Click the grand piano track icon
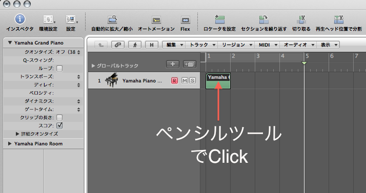The height and width of the screenshot is (193, 366). (x=112, y=80)
